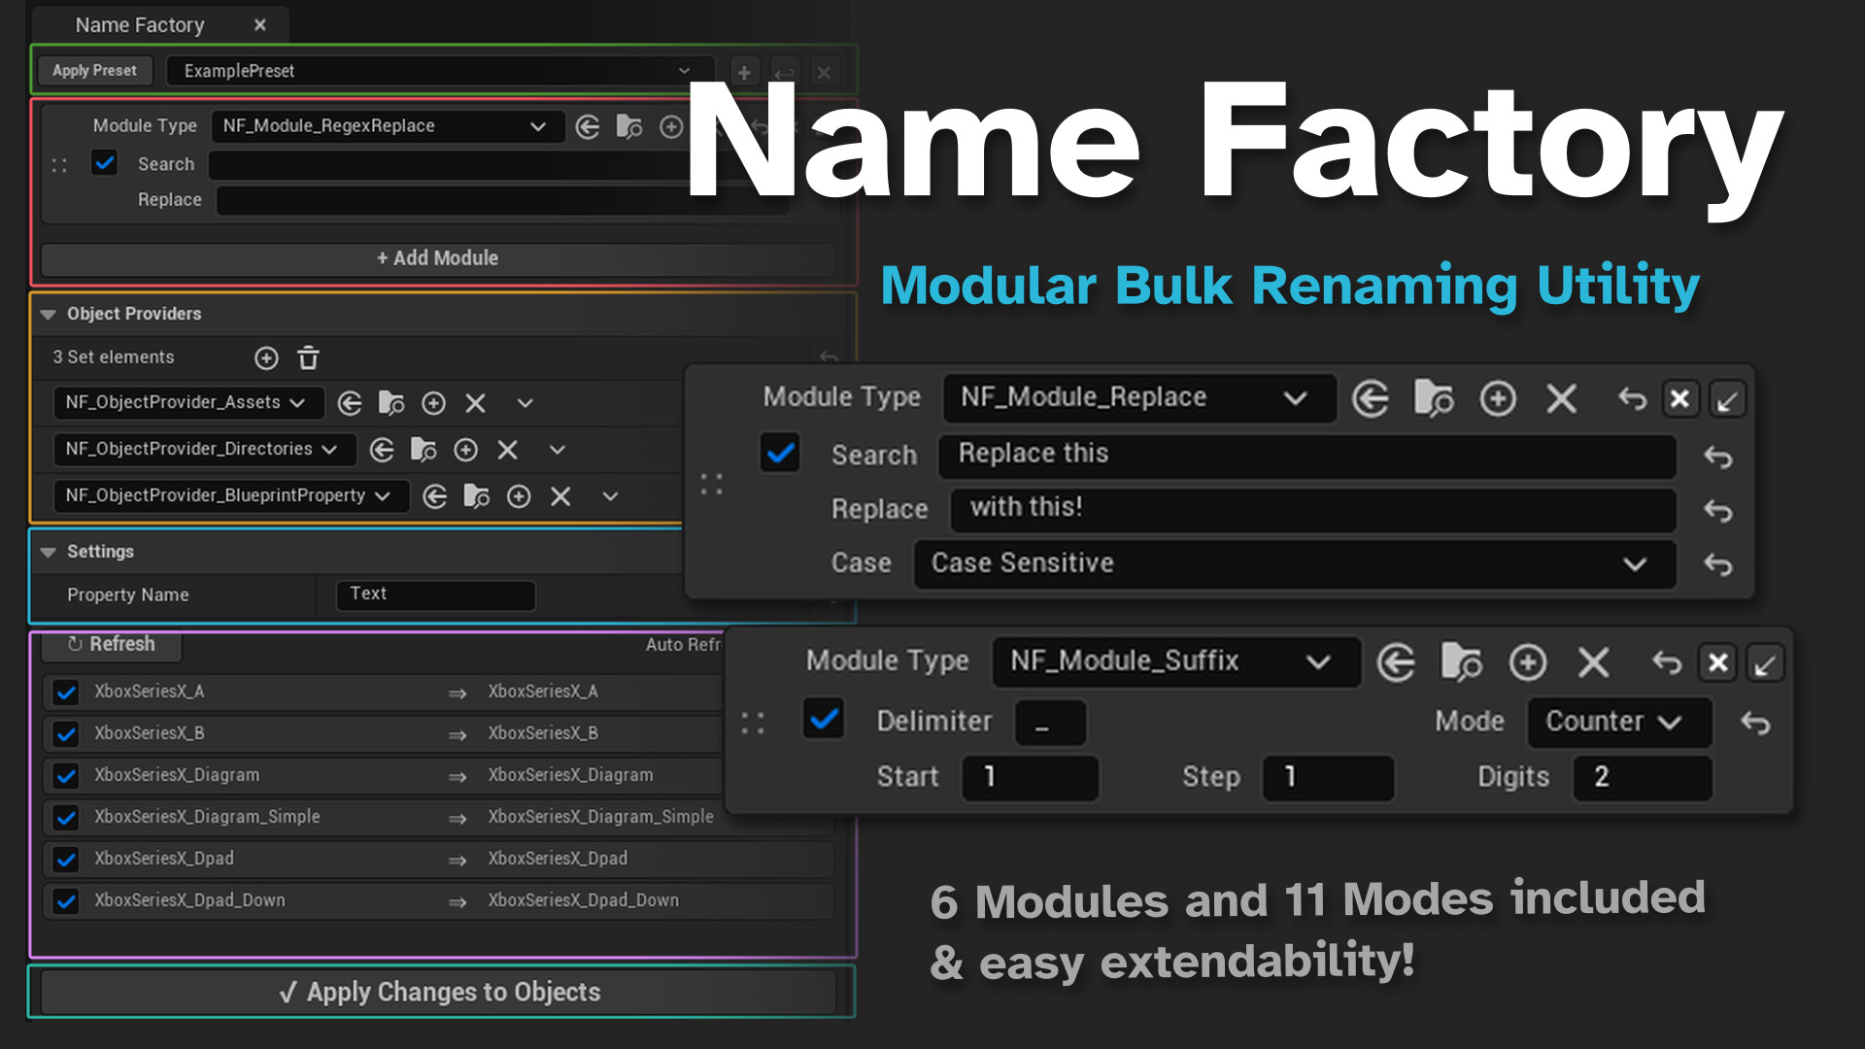Viewport: 1865px width, 1049px height.
Task: Use selected asset for NF_Module_Replace
Action: 1371,399
